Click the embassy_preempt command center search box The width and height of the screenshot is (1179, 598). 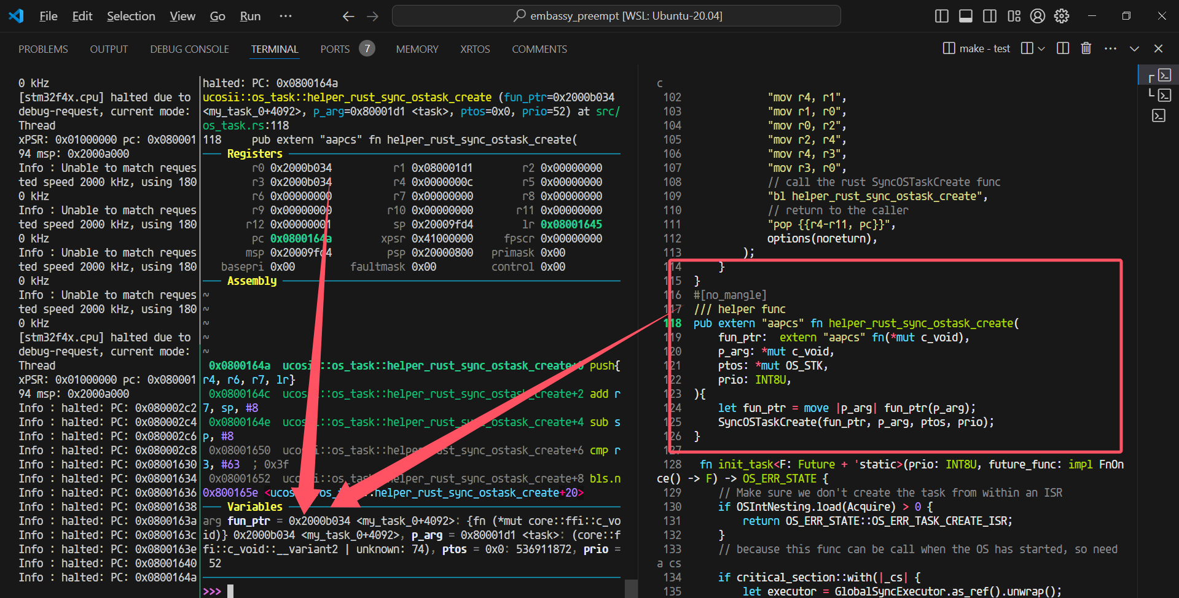[616, 16]
